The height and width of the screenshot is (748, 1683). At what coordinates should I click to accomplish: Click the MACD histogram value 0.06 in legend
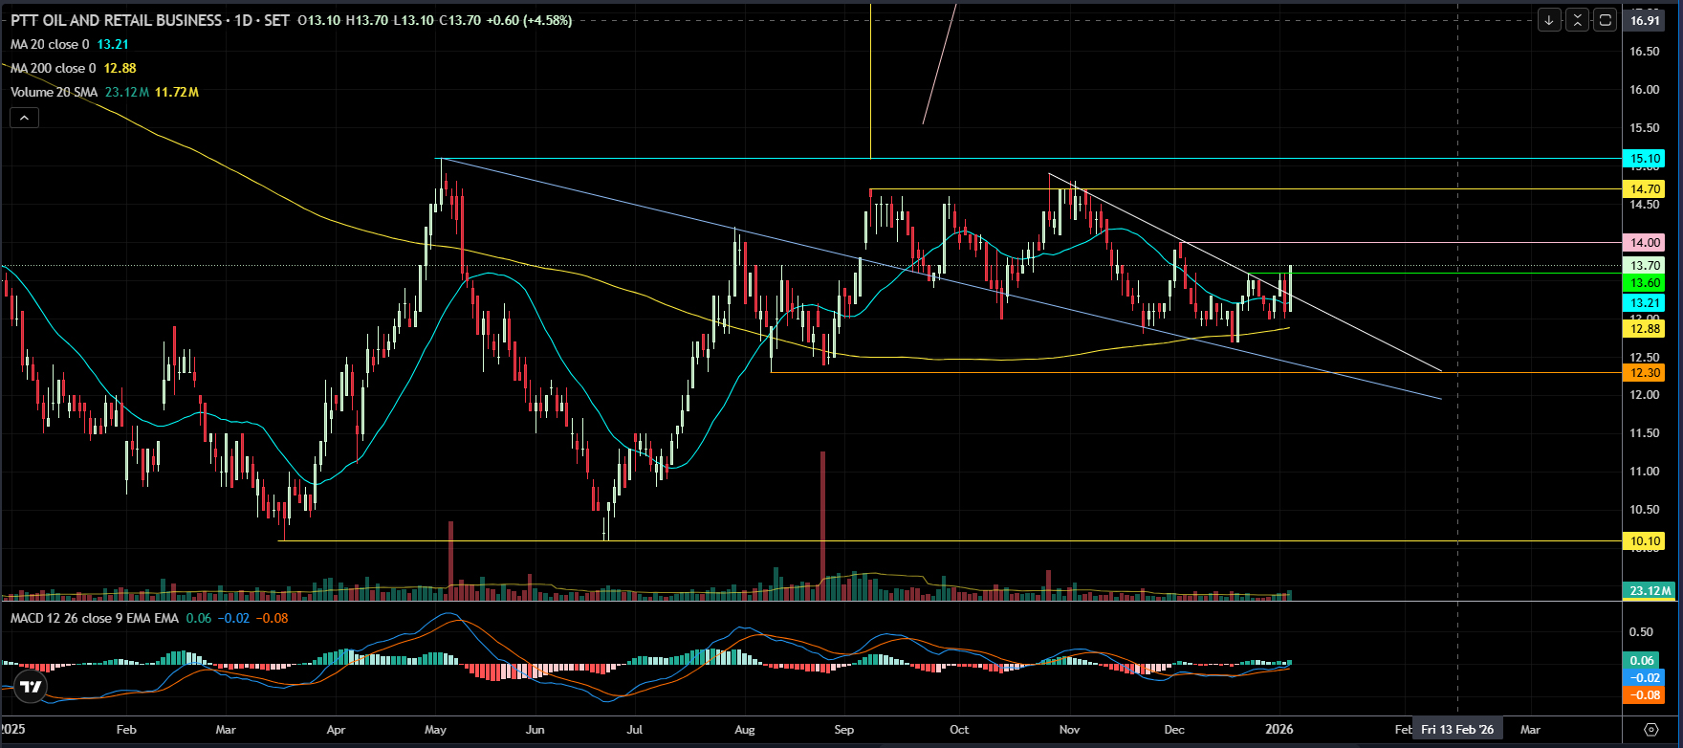tap(199, 618)
